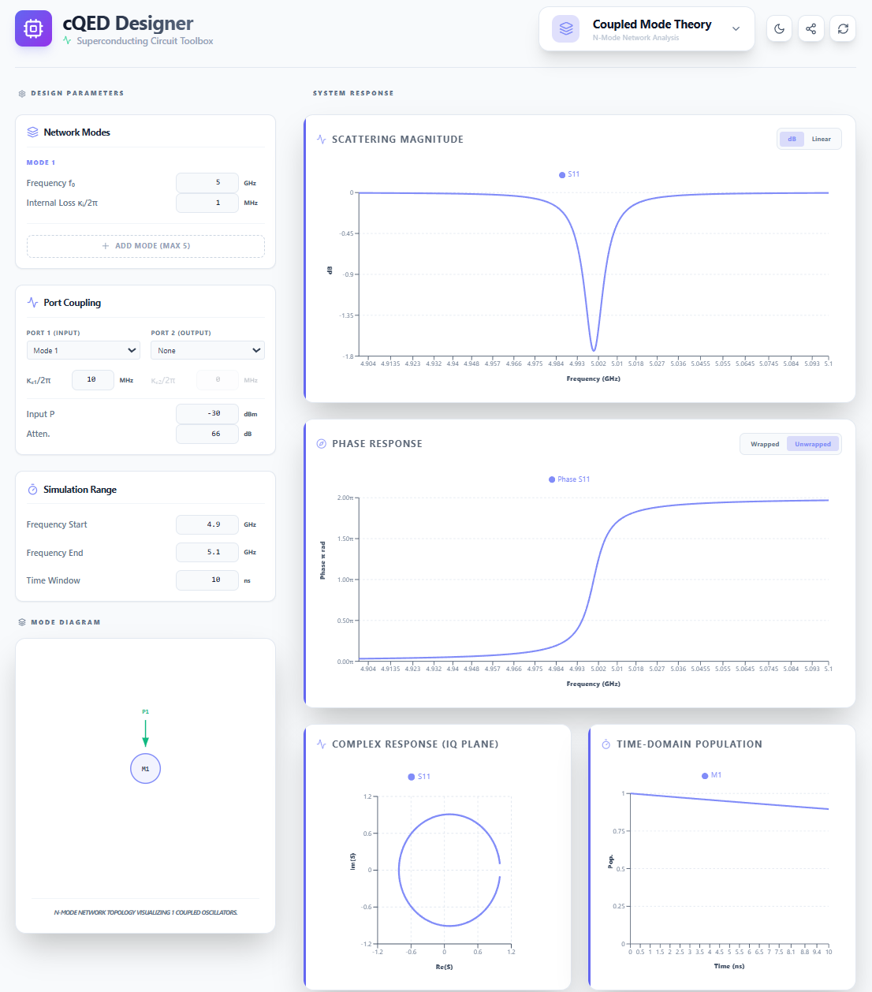Select dB scale for scattering magnitude

(x=792, y=140)
